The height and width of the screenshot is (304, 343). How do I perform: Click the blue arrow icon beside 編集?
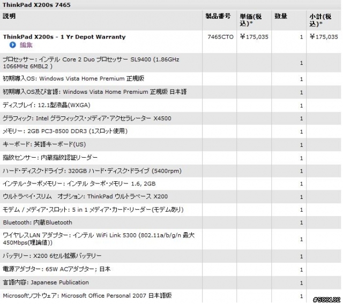13,45
